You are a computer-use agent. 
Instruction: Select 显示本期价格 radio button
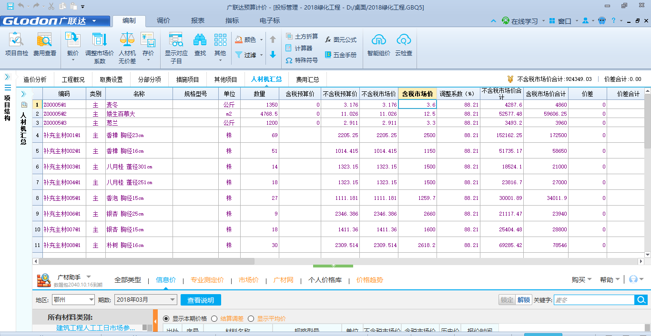click(x=166, y=319)
